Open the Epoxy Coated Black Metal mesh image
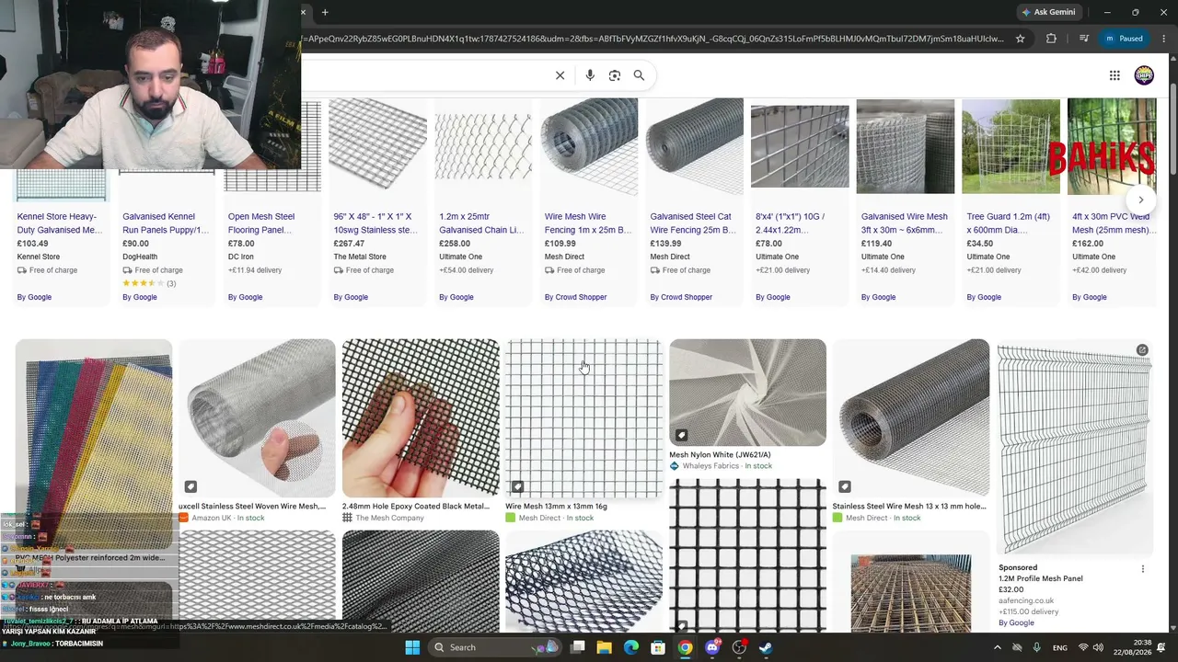 pos(421,417)
